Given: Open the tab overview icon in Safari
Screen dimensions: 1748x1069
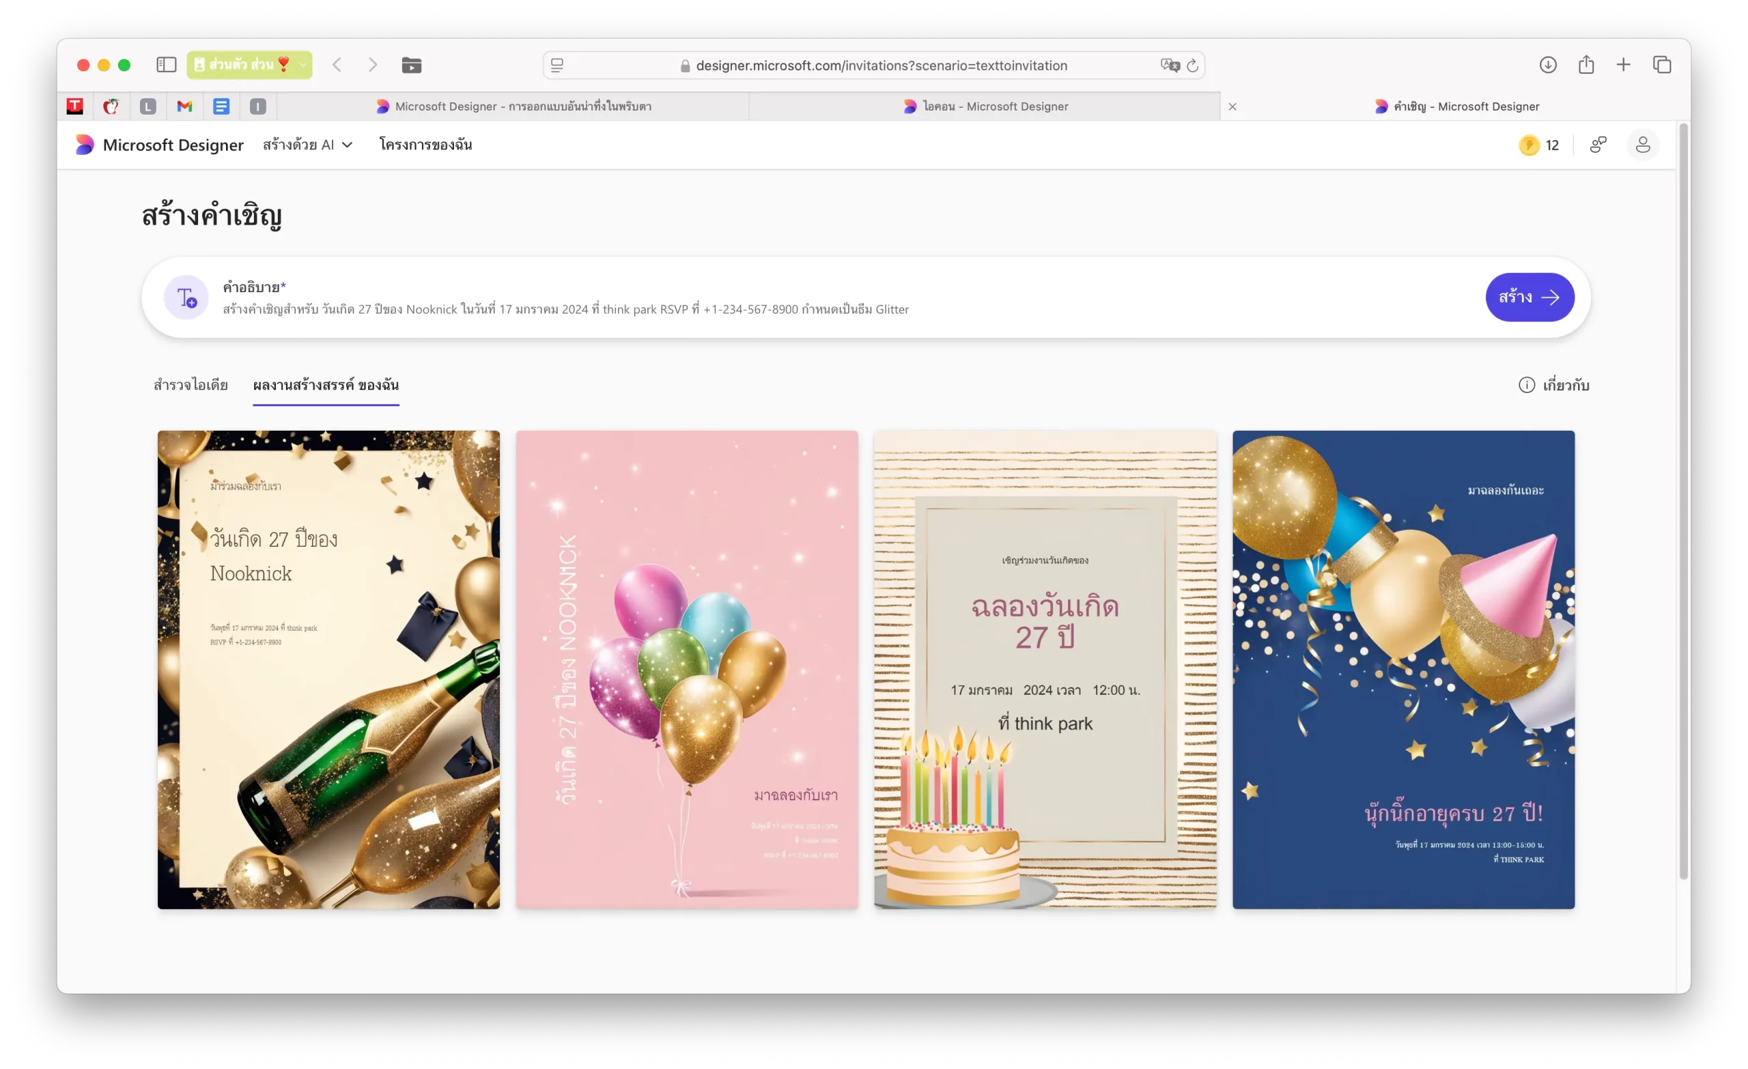Looking at the screenshot, I should (x=1661, y=66).
